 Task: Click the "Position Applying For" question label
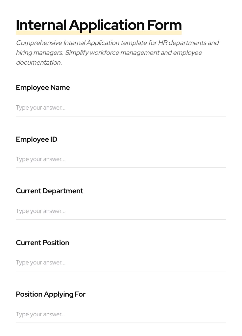[x=51, y=294]
